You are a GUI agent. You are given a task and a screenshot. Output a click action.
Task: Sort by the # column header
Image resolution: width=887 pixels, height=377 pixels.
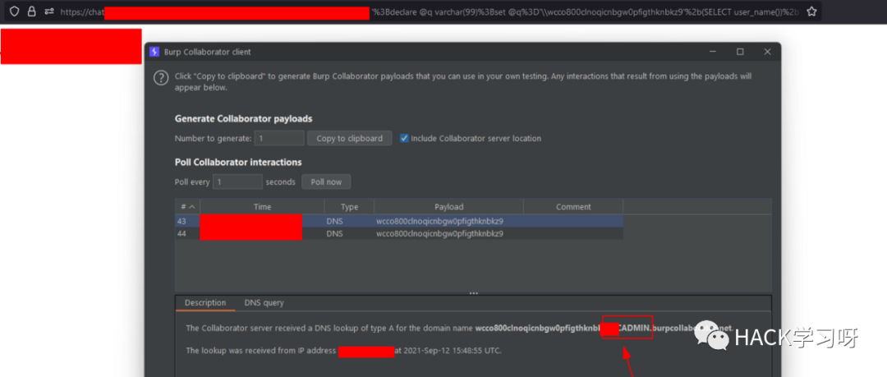click(188, 207)
